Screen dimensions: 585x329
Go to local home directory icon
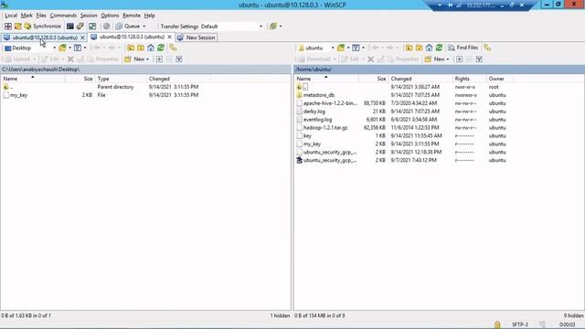[x=151, y=48]
